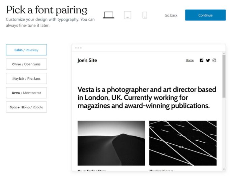
Task: Open the white lines photo thumbnail
Action: (183, 143)
